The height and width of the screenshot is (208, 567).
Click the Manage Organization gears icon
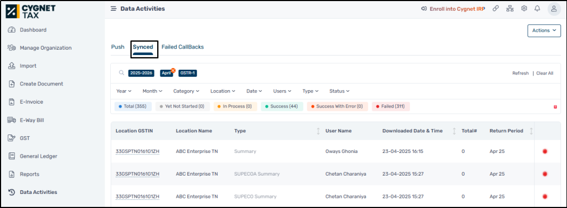coord(11,48)
